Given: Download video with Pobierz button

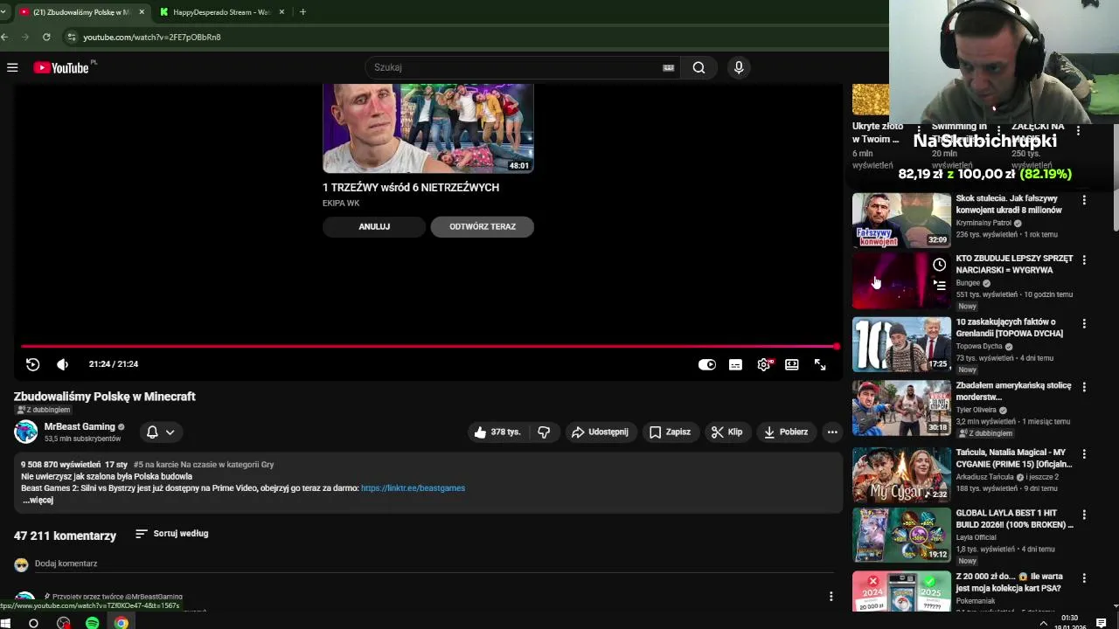Looking at the screenshot, I should [x=785, y=432].
